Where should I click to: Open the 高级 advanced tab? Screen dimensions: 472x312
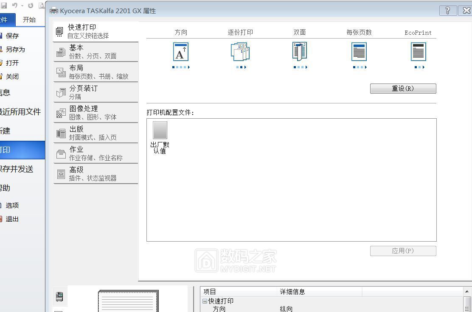96,174
